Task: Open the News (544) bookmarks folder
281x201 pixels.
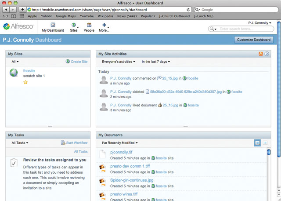Action: pos(127,16)
